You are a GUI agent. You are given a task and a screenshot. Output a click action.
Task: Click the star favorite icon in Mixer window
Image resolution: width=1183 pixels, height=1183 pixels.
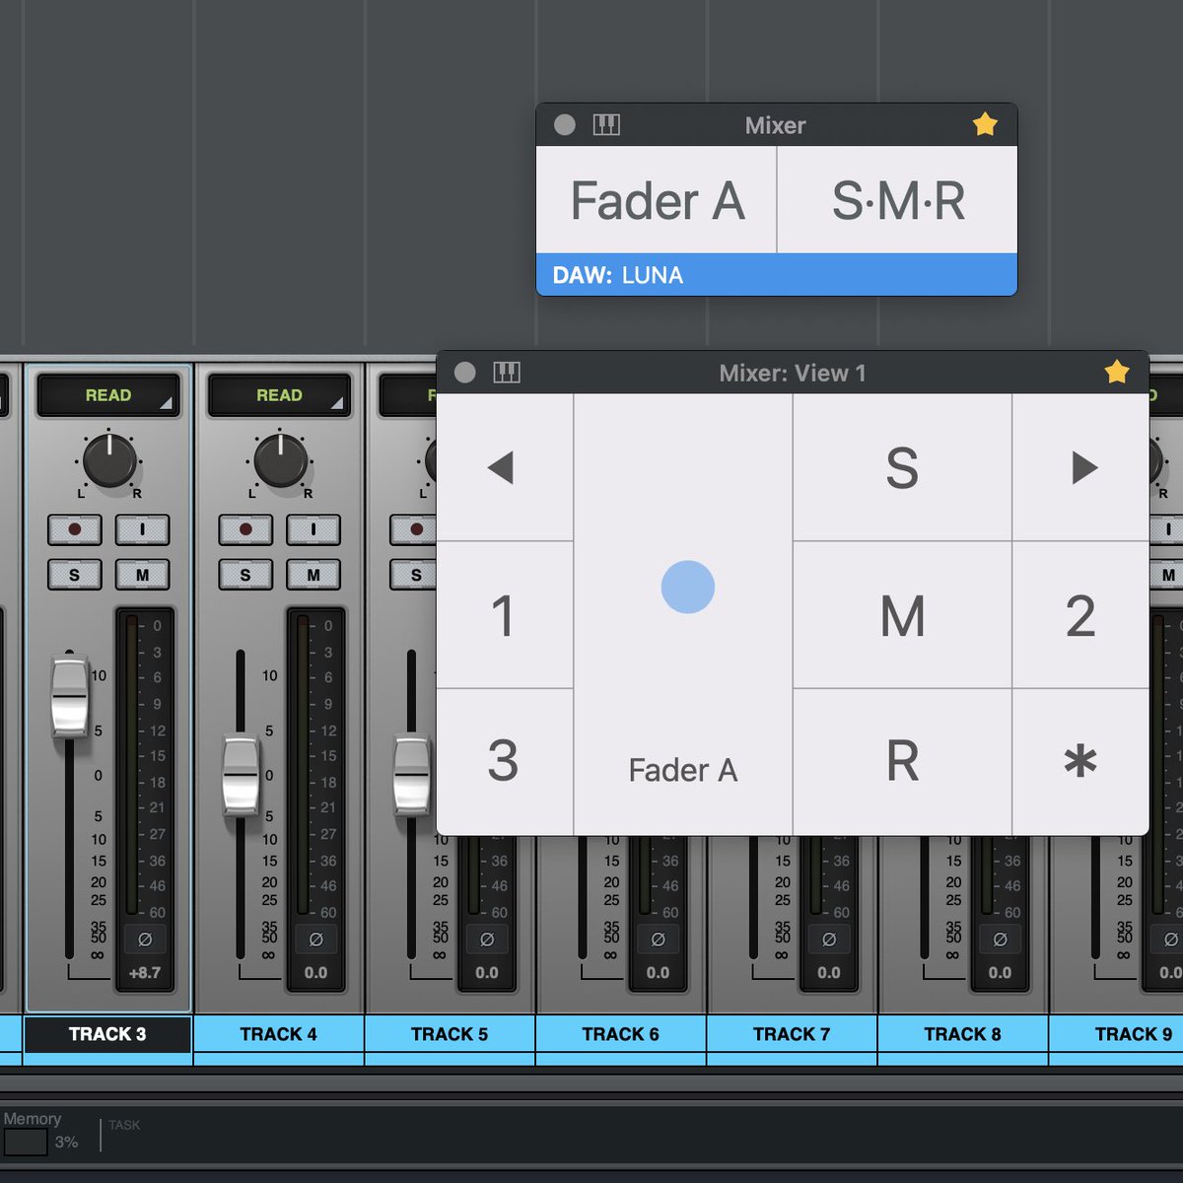tap(985, 124)
